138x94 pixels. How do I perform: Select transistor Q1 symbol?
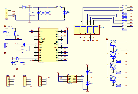(x=113, y=44)
